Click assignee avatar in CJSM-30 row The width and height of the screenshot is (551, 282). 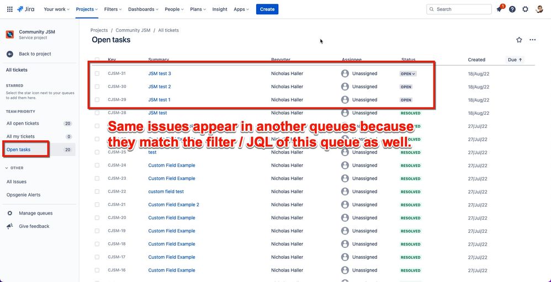click(345, 87)
